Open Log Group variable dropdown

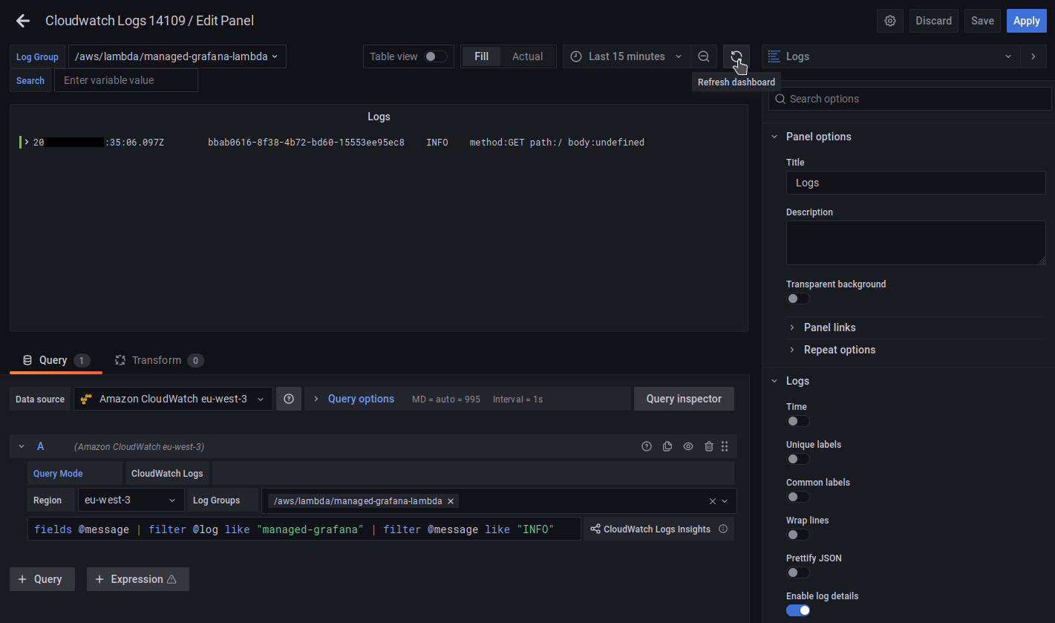177,56
